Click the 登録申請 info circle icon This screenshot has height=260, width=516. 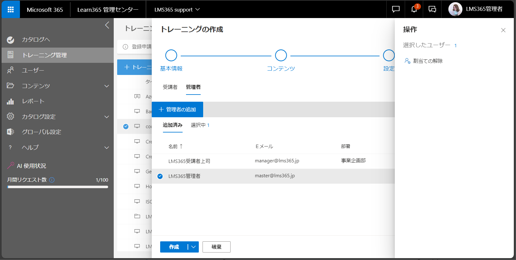coord(125,47)
